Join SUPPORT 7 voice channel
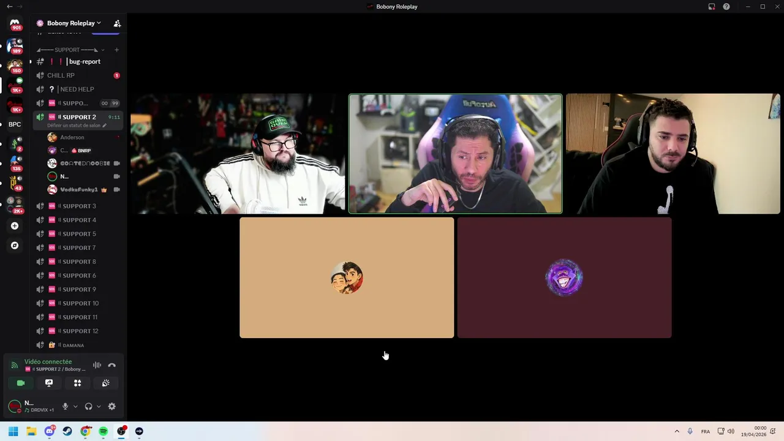Image resolution: width=784 pixels, height=441 pixels. [78, 247]
